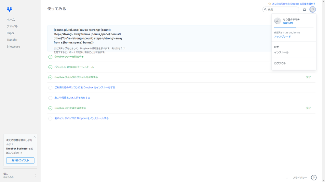
Task: Open the three-dot more menu in footer
Action: click(x=287, y=178)
